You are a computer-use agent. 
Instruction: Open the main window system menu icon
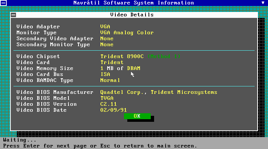coord(3,3)
